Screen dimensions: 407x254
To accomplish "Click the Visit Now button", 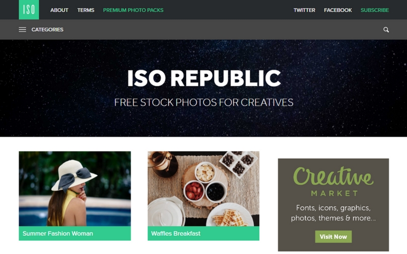I will (333, 237).
